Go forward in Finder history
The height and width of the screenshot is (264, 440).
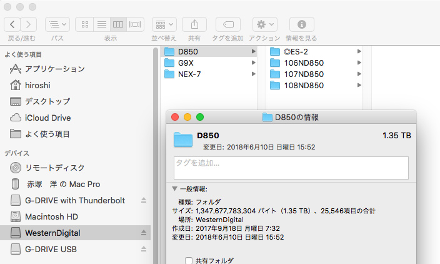[x=28, y=24]
